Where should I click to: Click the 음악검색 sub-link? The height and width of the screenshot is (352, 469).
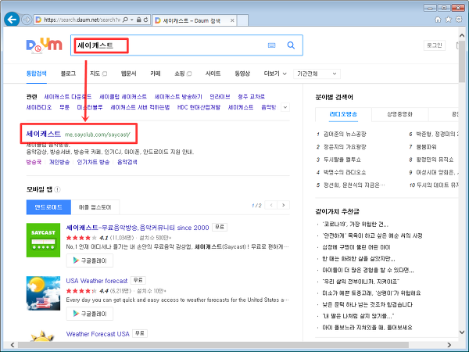click(x=127, y=162)
